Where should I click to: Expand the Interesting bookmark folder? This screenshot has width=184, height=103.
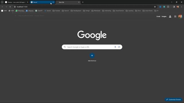tap(107, 11)
